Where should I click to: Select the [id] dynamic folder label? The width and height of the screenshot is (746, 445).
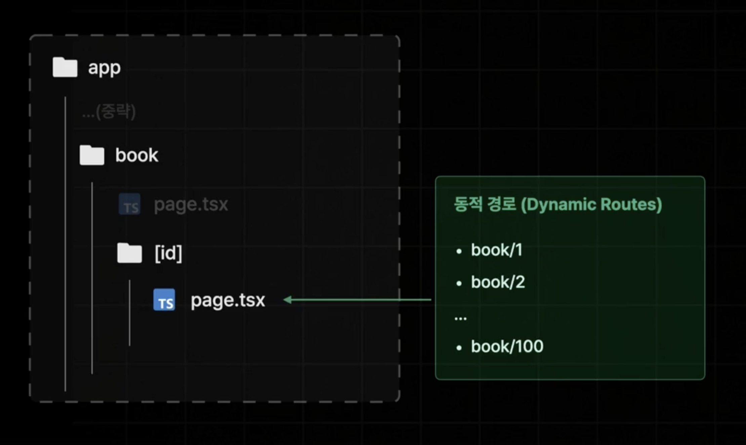(x=168, y=253)
